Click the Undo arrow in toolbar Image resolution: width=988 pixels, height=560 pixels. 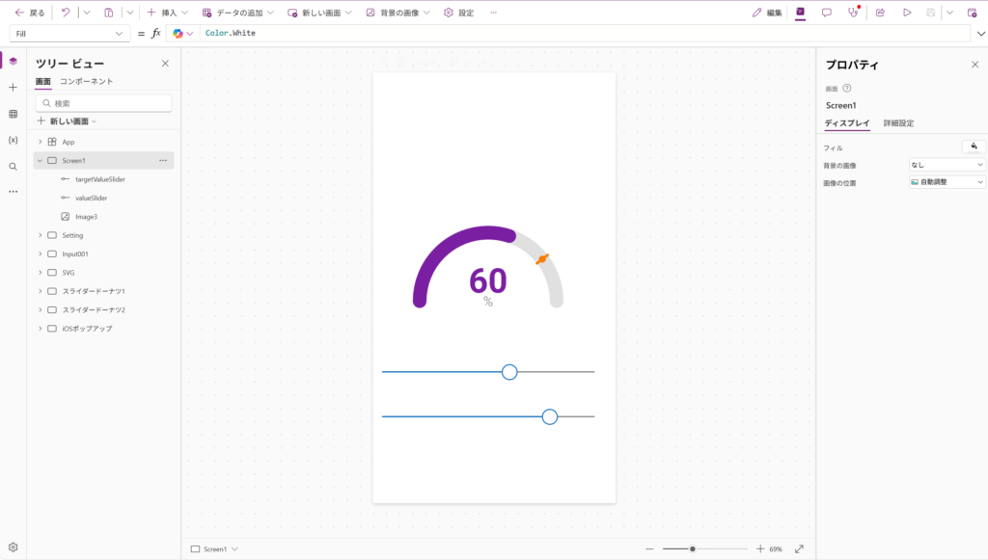tap(66, 13)
